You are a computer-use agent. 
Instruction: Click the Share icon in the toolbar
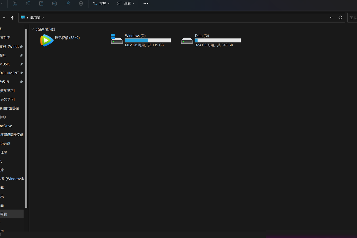68,3
